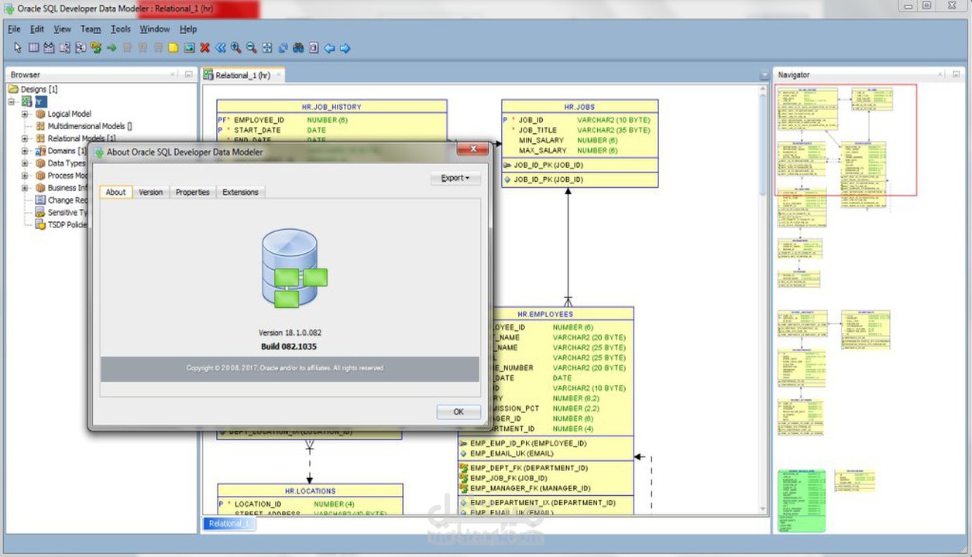Viewport: 972px width, 557px height.
Task: Select the Relational_1 tab at the bottom
Action: coord(228,523)
